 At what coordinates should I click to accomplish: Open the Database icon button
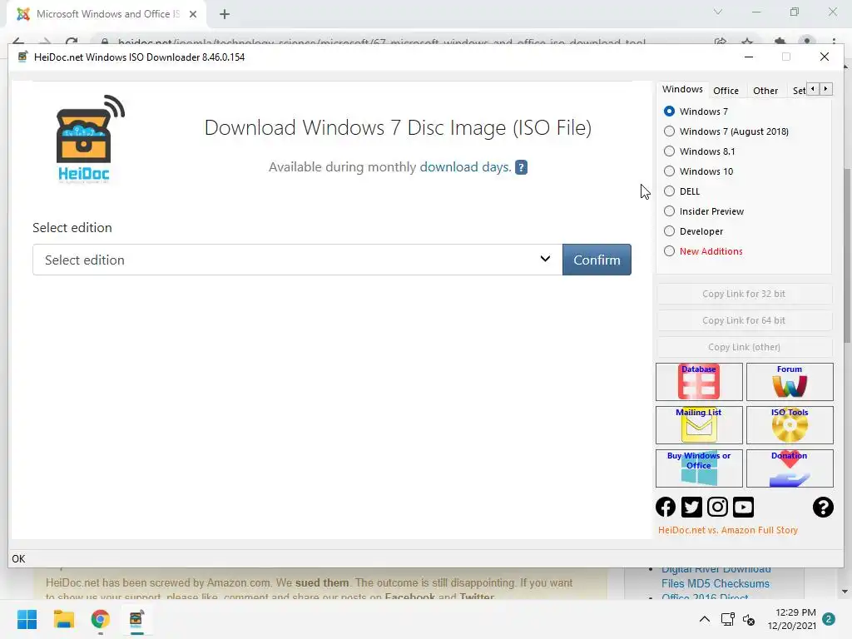(x=699, y=382)
